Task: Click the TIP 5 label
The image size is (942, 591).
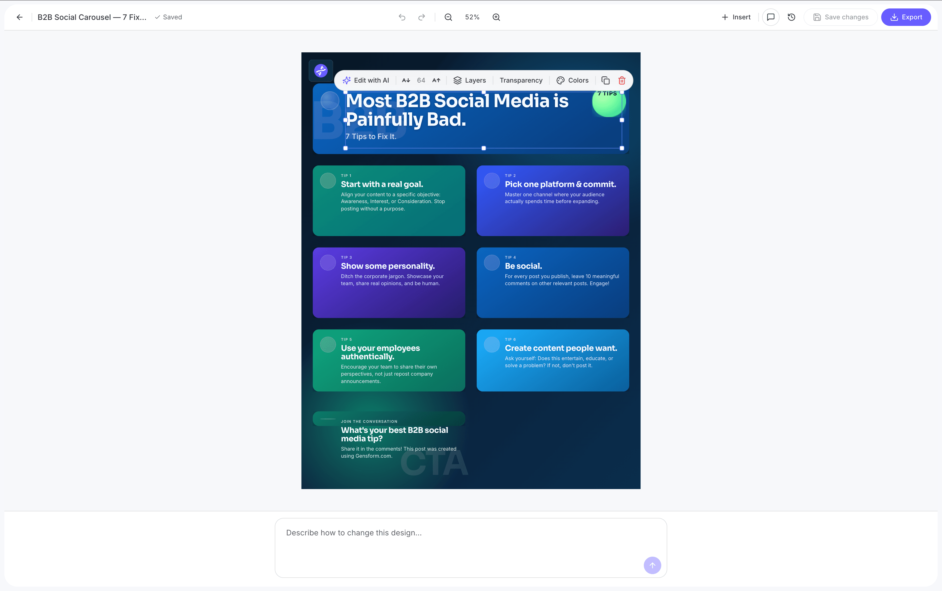Action: [346, 339]
